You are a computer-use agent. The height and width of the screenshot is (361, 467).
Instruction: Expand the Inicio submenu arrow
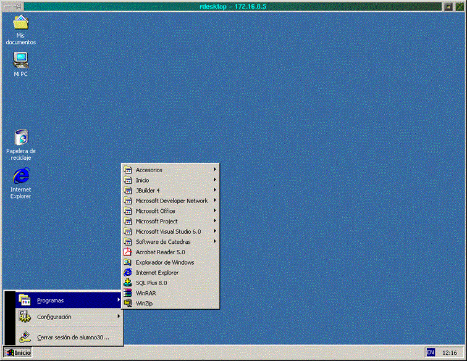click(214, 180)
